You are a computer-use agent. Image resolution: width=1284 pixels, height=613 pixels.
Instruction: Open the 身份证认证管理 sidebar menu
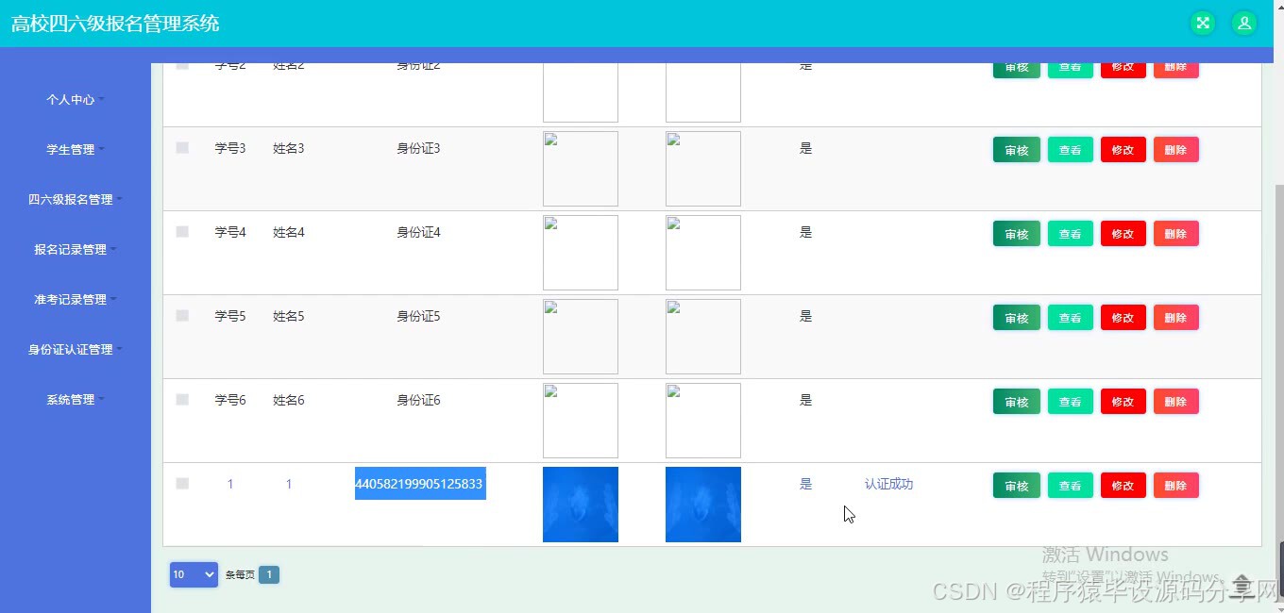click(76, 349)
